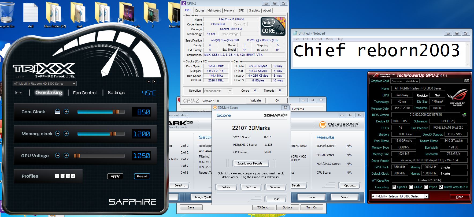Toggle the OpenCL checkbox in GPU-Z
Image resolution: width=474 pixels, height=217 pixels.
394,187
